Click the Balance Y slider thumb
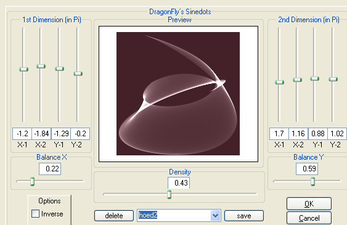Image resolution: width=347 pixels, height=225 pixels. [x=312, y=181]
